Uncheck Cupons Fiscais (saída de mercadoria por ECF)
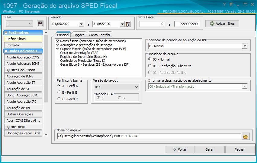 (57, 49)
